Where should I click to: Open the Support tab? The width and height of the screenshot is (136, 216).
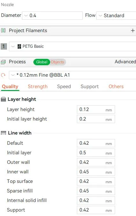pos(90,87)
